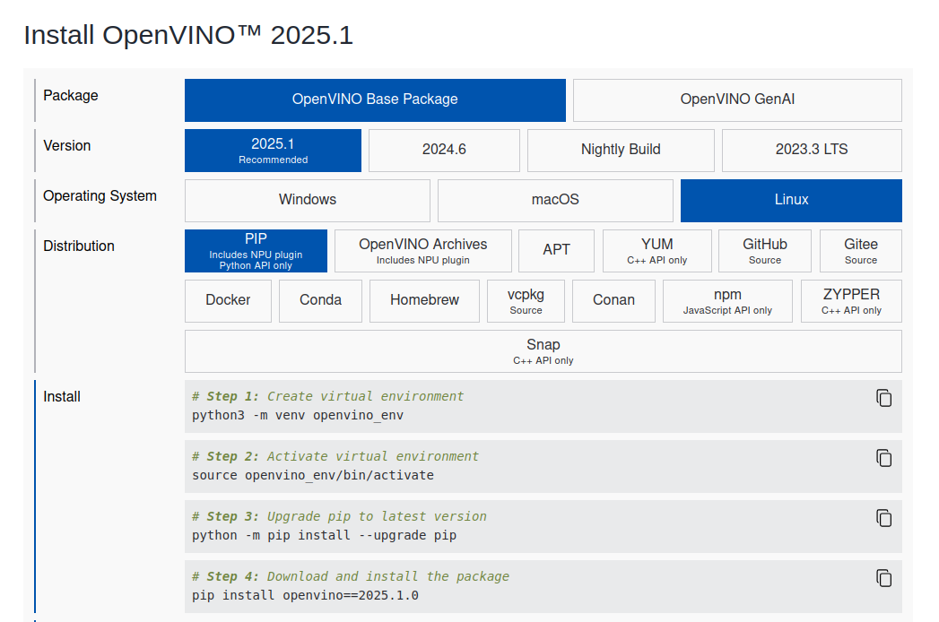Click the python -m pip install --upgrade pip text
This screenshot has height=622, width=939.
click(x=324, y=535)
